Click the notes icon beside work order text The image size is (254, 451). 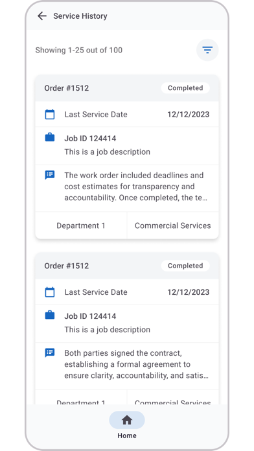[50, 175]
